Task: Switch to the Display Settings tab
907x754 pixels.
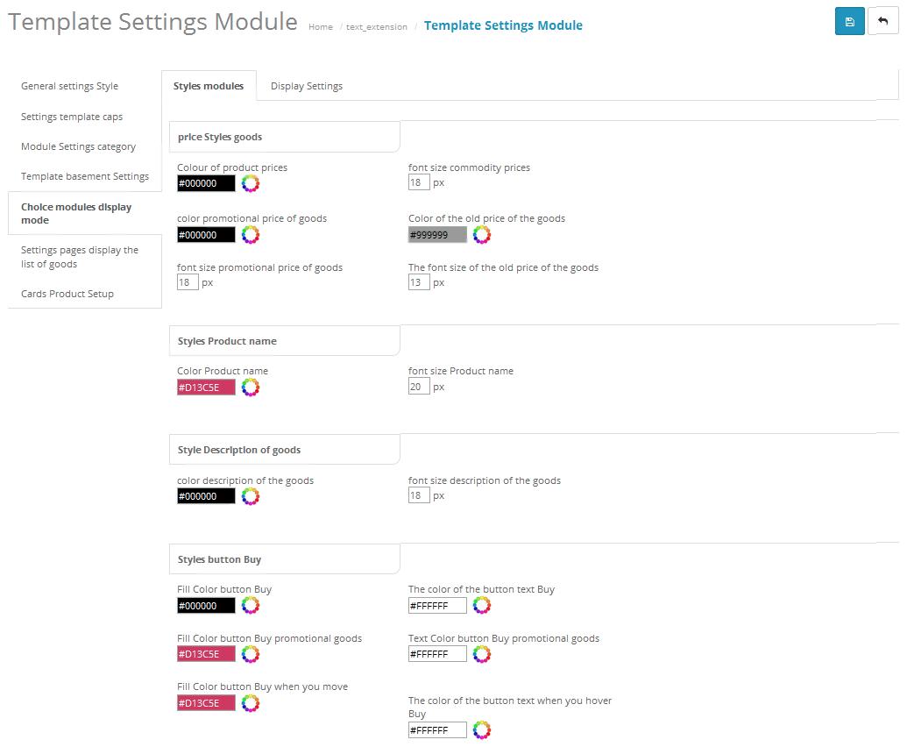Action: pos(307,86)
